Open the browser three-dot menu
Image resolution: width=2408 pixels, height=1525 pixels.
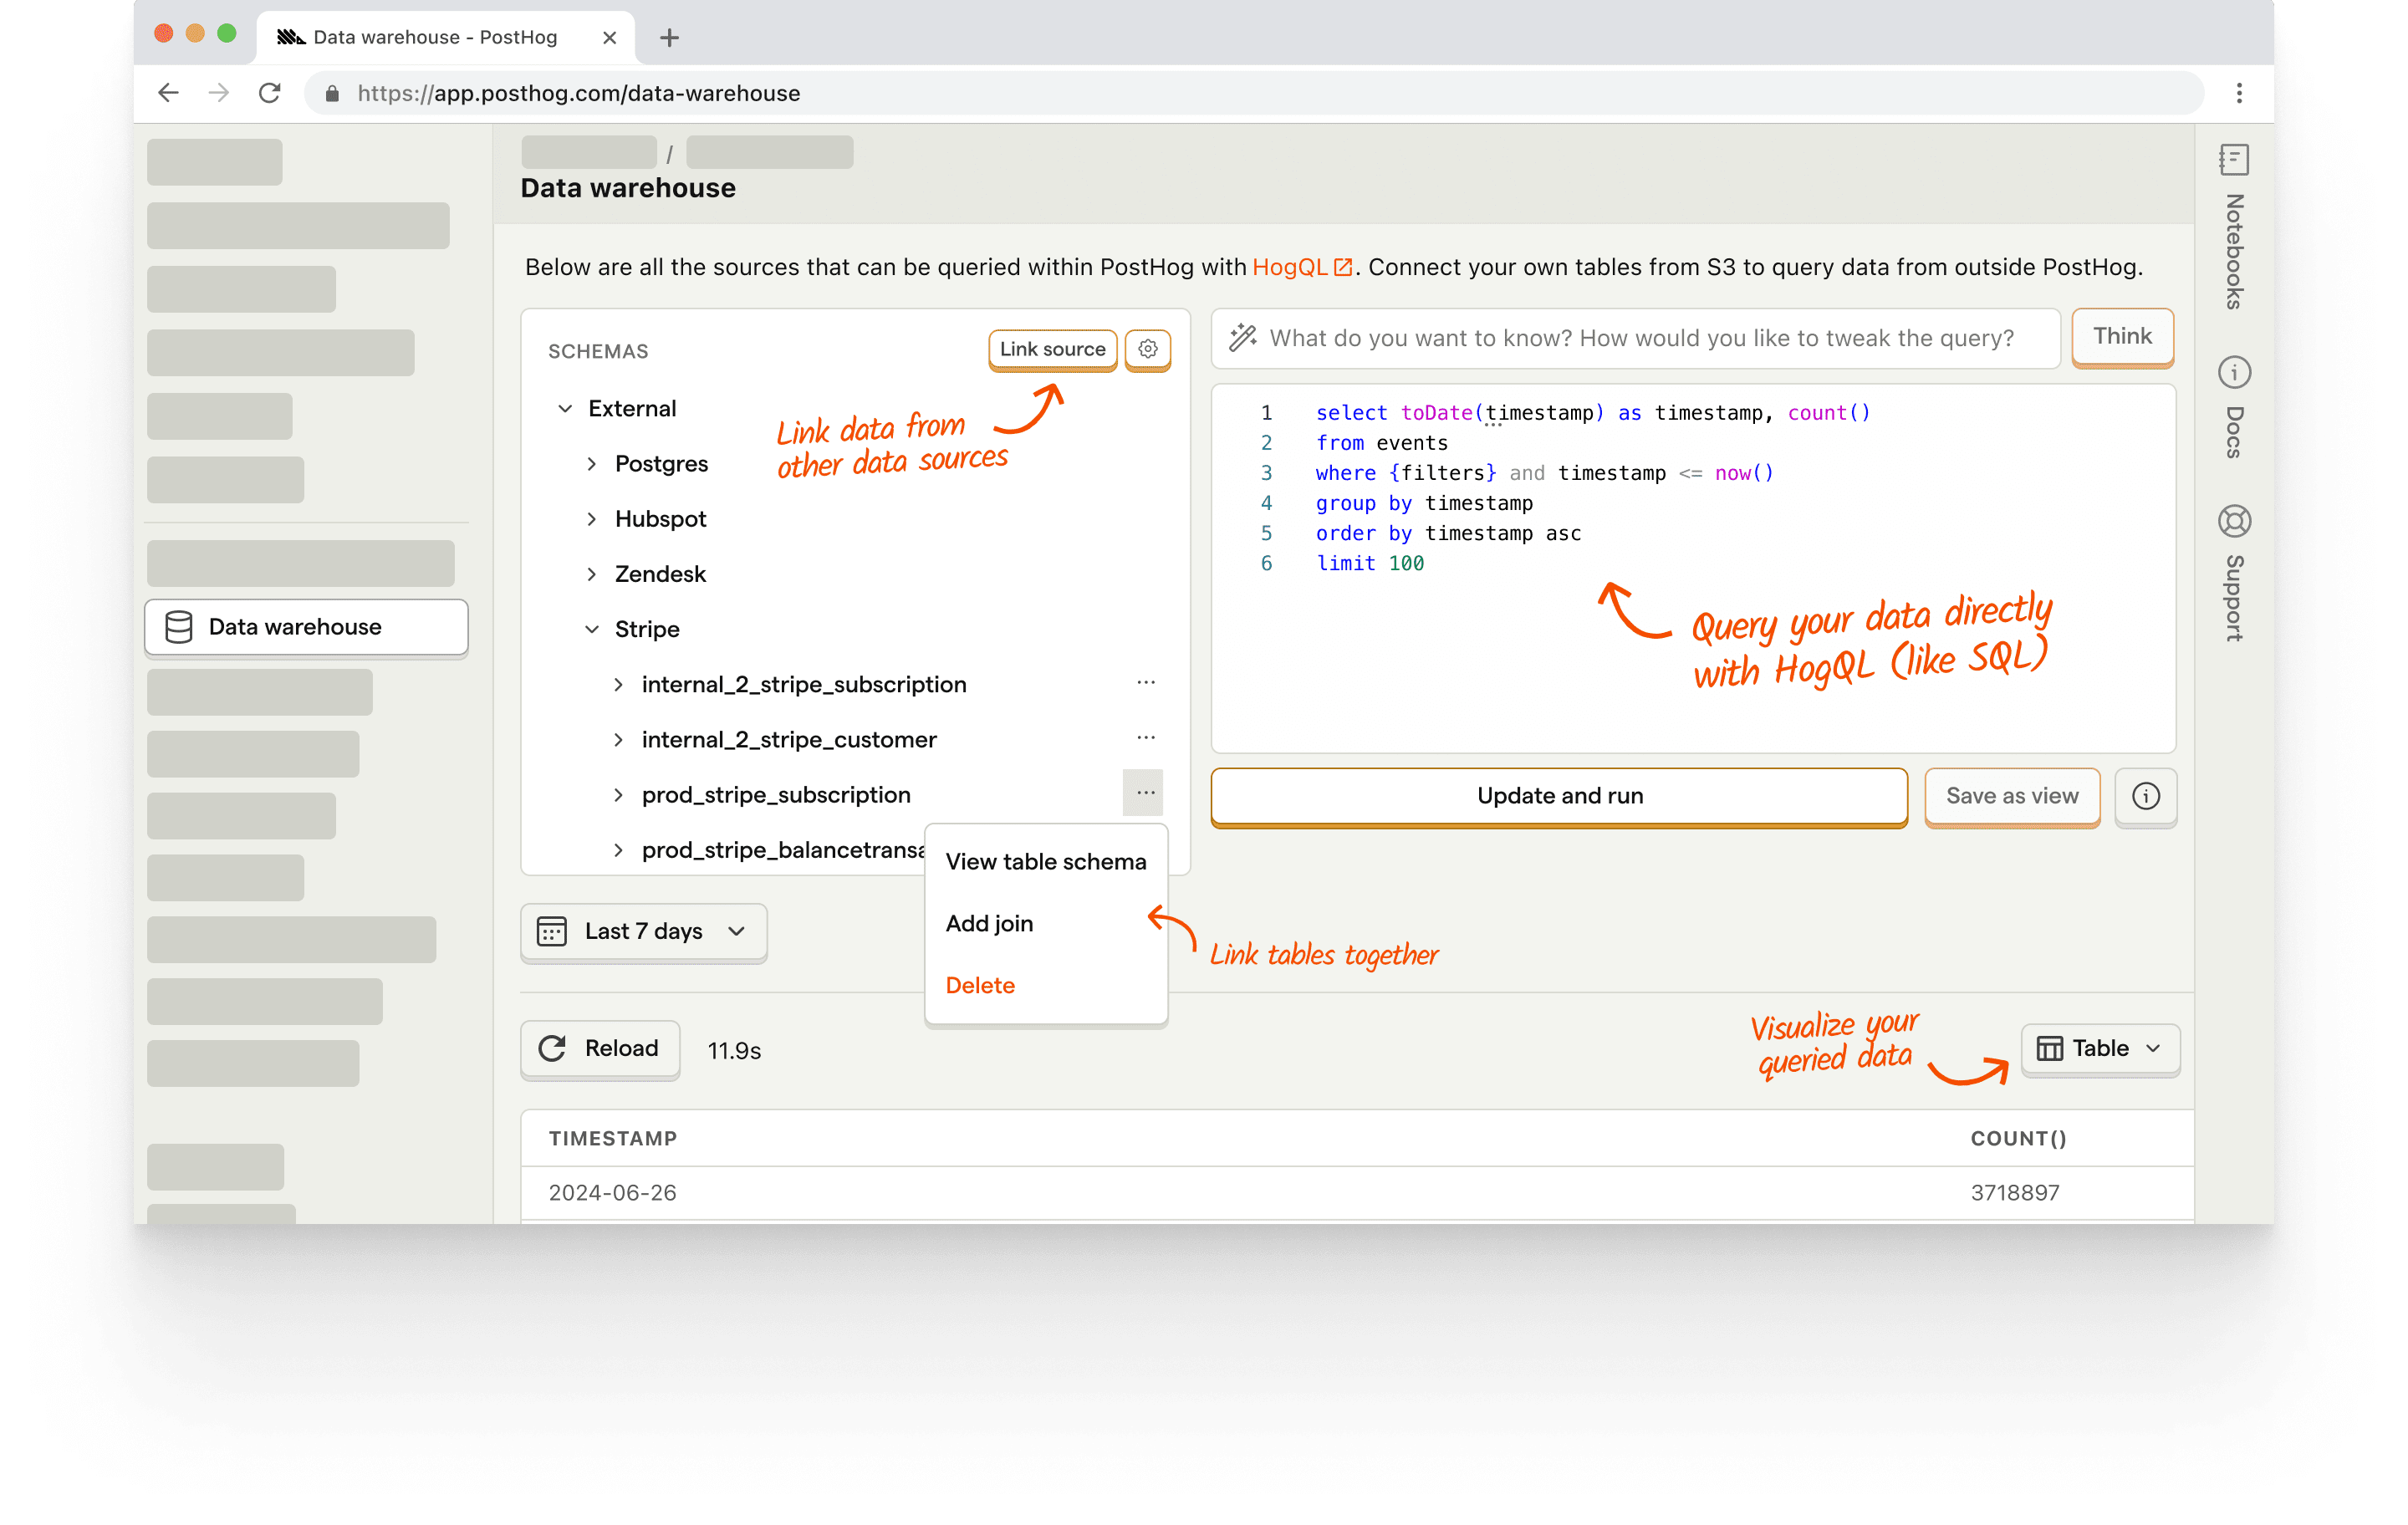coord(2239,93)
